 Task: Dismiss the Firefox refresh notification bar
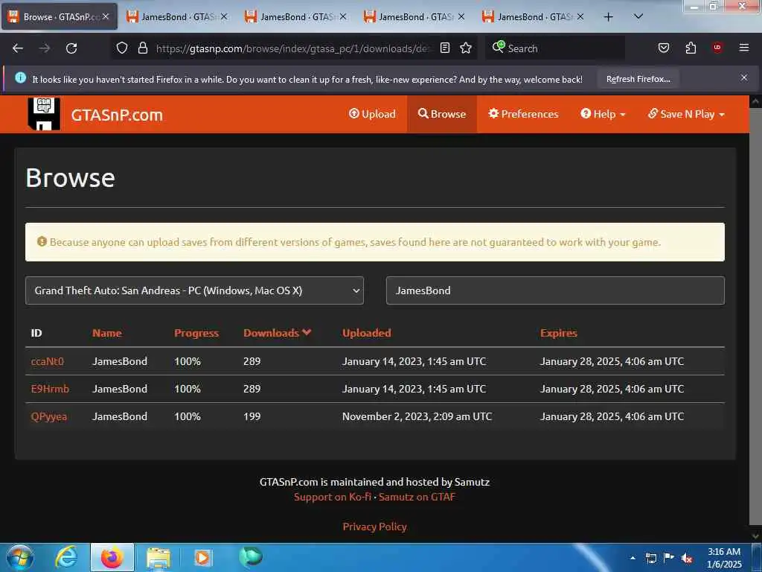(x=743, y=77)
